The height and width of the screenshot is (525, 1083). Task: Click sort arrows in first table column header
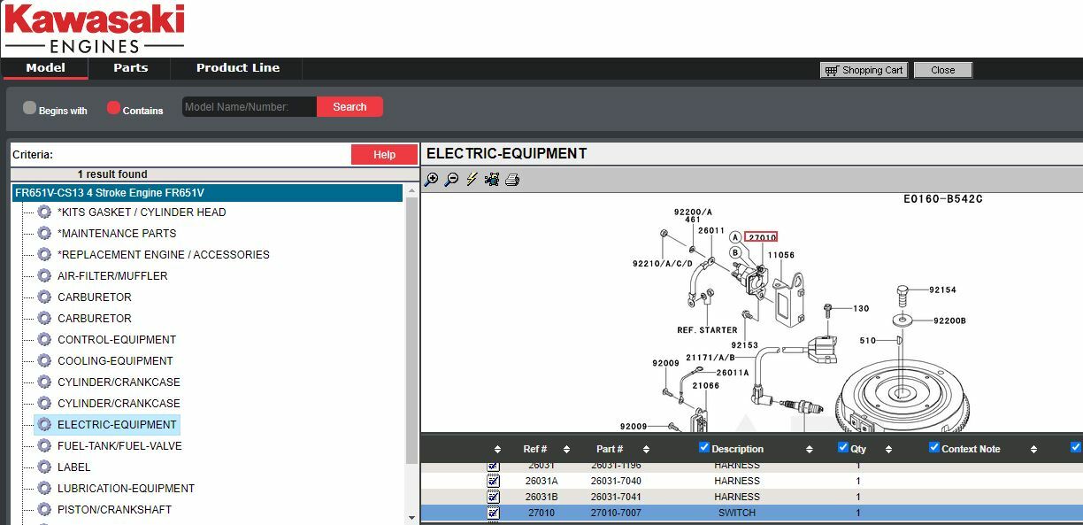[497, 450]
